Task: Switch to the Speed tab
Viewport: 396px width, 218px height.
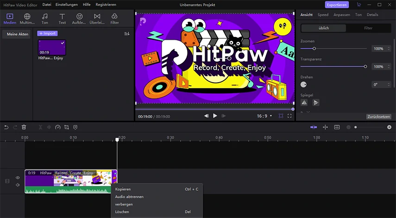Action: click(323, 15)
